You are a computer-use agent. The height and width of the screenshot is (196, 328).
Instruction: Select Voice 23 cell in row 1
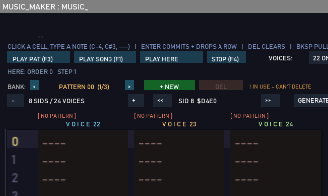179,157
